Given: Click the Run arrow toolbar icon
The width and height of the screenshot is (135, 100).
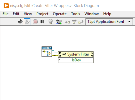Looking at the screenshot, I should click(20, 22).
